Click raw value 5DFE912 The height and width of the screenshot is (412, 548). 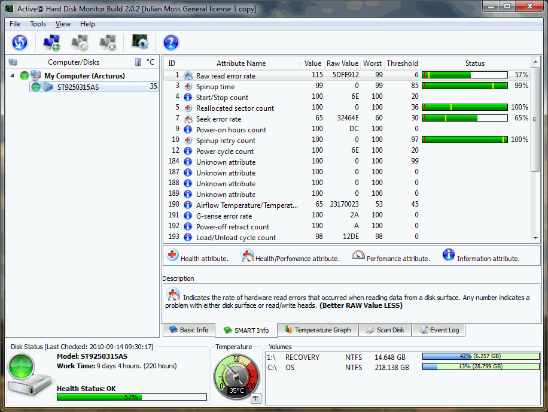[x=345, y=75]
